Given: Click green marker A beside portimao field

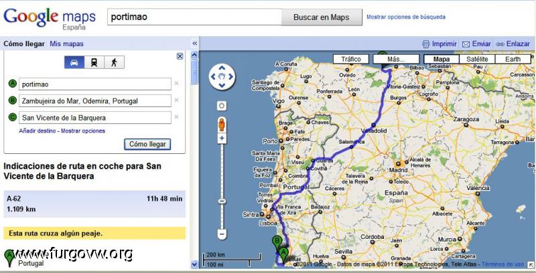Looking at the screenshot, I should (x=13, y=84).
